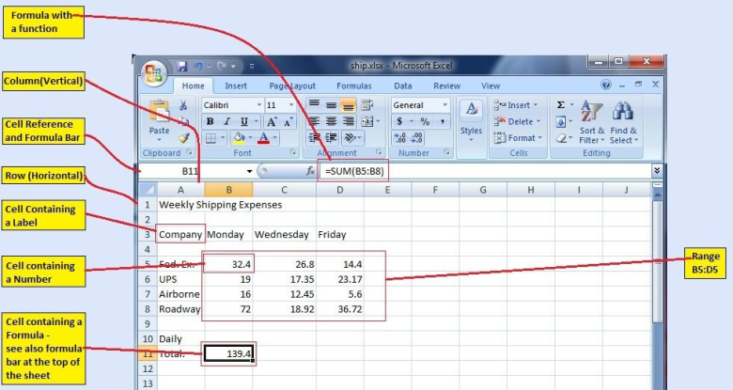Switch to the Page Layout tab
The height and width of the screenshot is (390, 733).
(292, 86)
